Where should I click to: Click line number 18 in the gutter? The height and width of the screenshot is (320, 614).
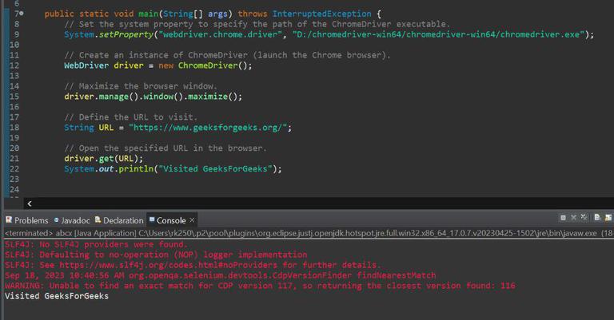[x=14, y=128]
